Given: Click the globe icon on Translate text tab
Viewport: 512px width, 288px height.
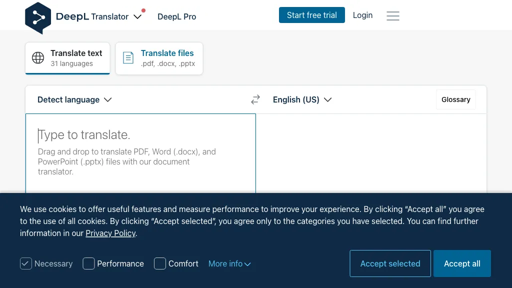Looking at the screenshot, I should pos(38,57).
